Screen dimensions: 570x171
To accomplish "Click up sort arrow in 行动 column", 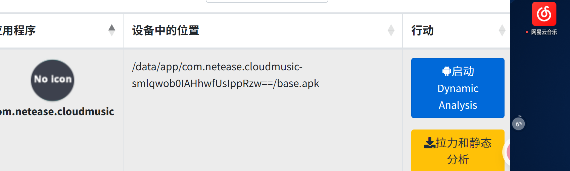I will coord(502,27).
